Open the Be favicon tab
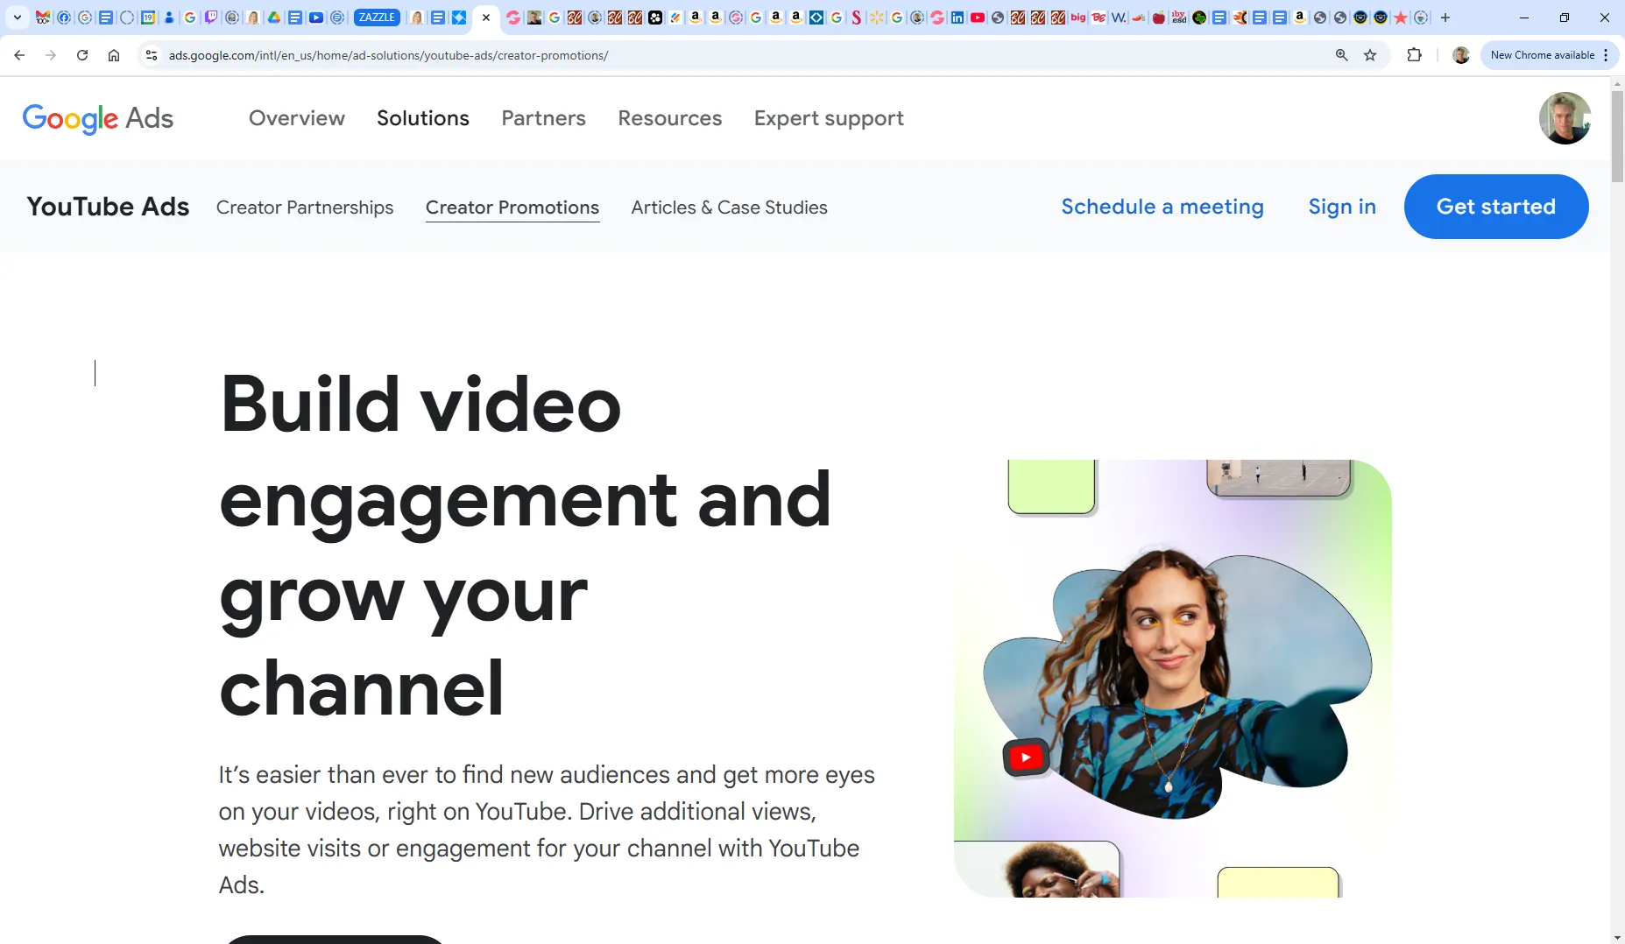Viewport: 1625px width, 944px height. pos(1099,18)
